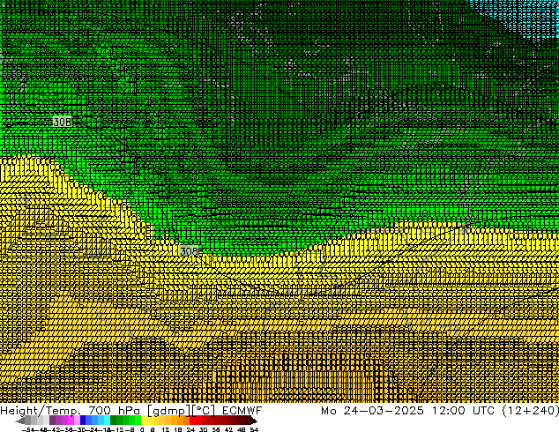Click the (12+240) forecast hour text
The height and width of the screenshot is (432, 559).
pos(531,411)
